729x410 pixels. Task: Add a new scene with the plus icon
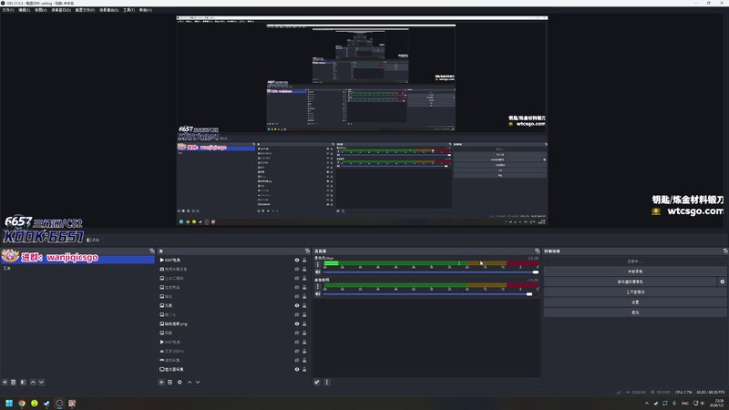click(x=5, y=382)
